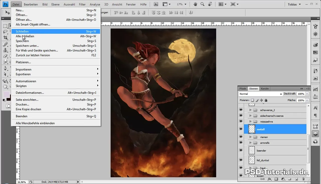Open the Fläche fill slider arrow

coord(307,100)
